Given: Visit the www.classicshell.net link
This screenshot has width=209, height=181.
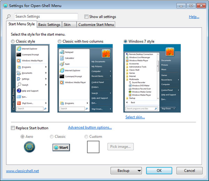Looking at the screenshot, I should 22,171.
